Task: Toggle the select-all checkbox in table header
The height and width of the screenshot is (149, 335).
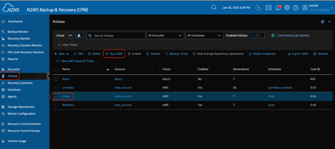Action: pyautogui.click(x=56, y=70)
